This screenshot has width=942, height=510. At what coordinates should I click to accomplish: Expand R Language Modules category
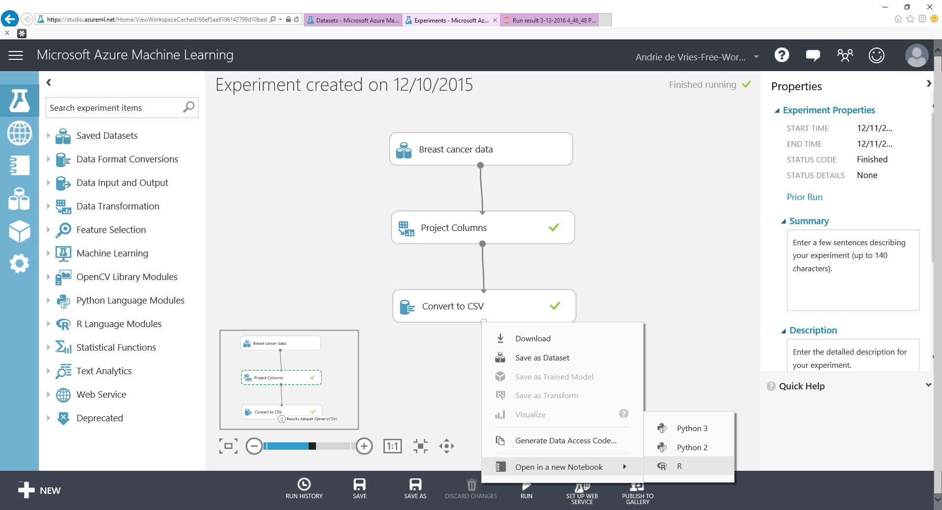(x=48, y=324)
